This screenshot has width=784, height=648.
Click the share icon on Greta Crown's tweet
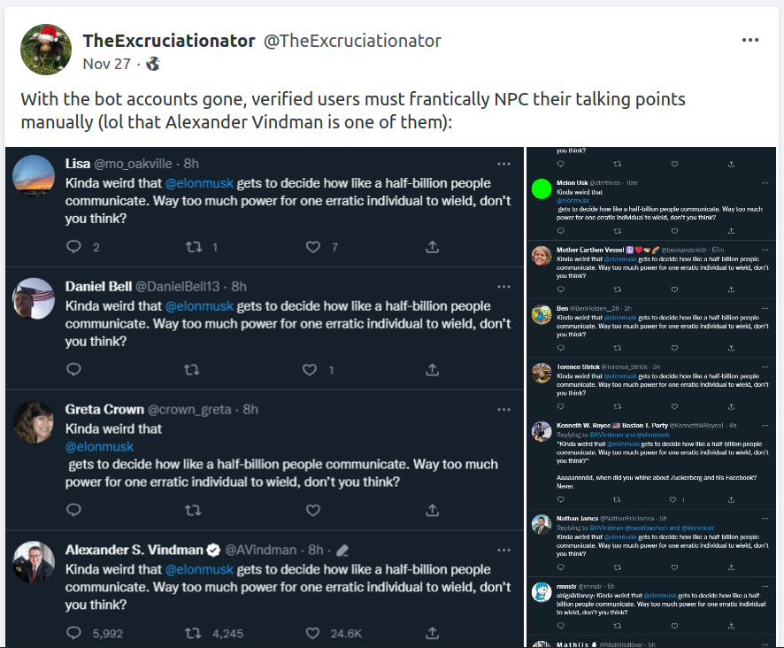(432, 510)
